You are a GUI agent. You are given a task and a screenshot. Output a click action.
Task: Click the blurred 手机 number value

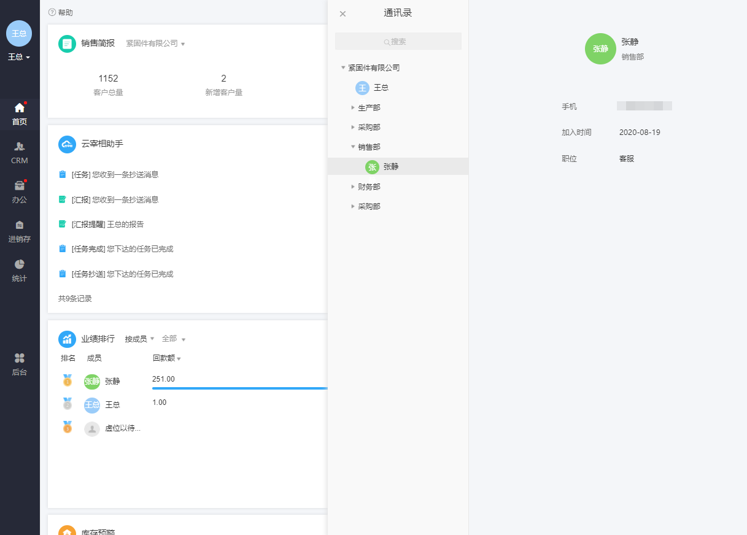pos(644,106)
